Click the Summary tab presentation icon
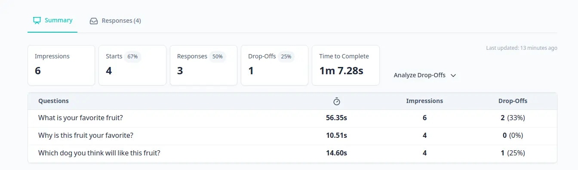 click(x=37, y=20)
